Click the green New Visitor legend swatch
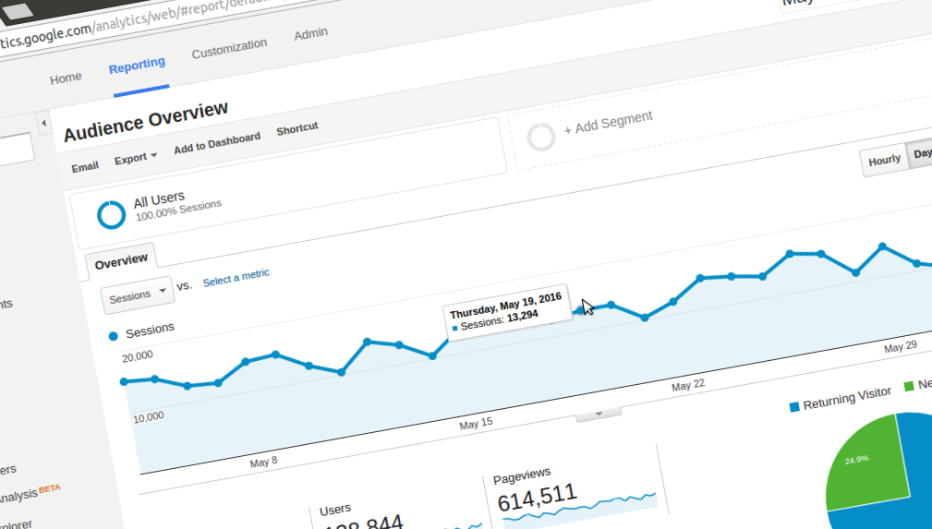 (x=908, y=386)
